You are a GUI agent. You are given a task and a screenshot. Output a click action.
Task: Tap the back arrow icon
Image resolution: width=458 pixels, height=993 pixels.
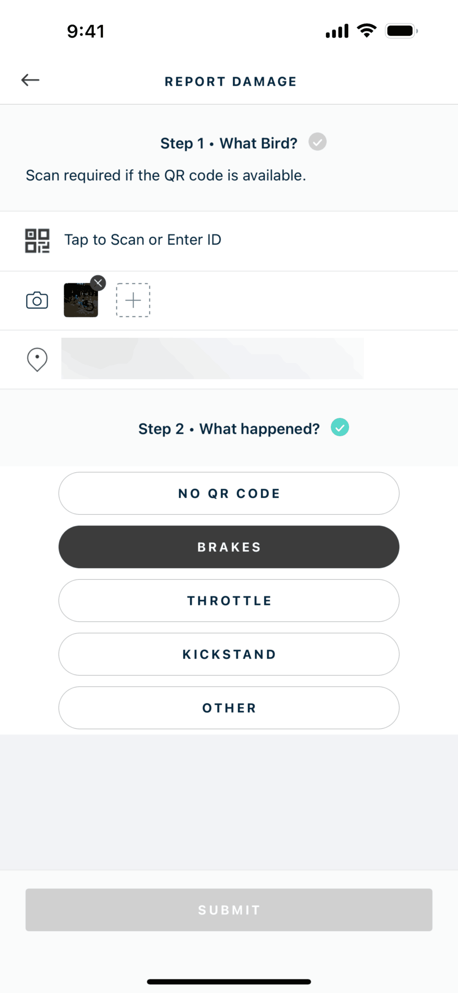point(31,80)
